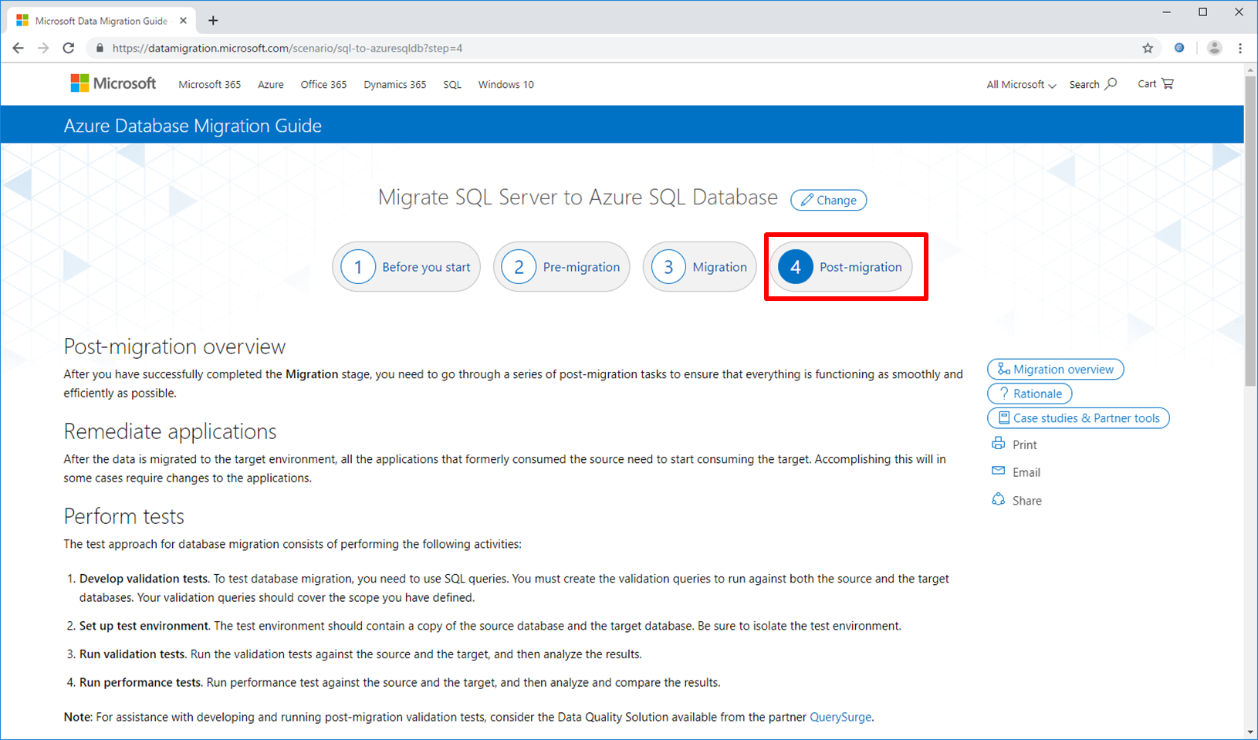Click the Print text link
The width and height of the screenshot is (1258, 740).
pos(1024,444)
